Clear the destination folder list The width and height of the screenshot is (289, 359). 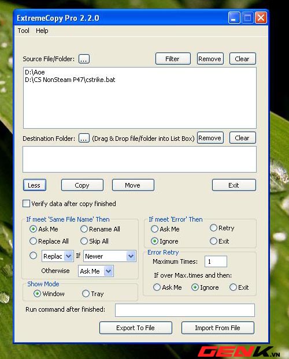click(x=242, y=138)
